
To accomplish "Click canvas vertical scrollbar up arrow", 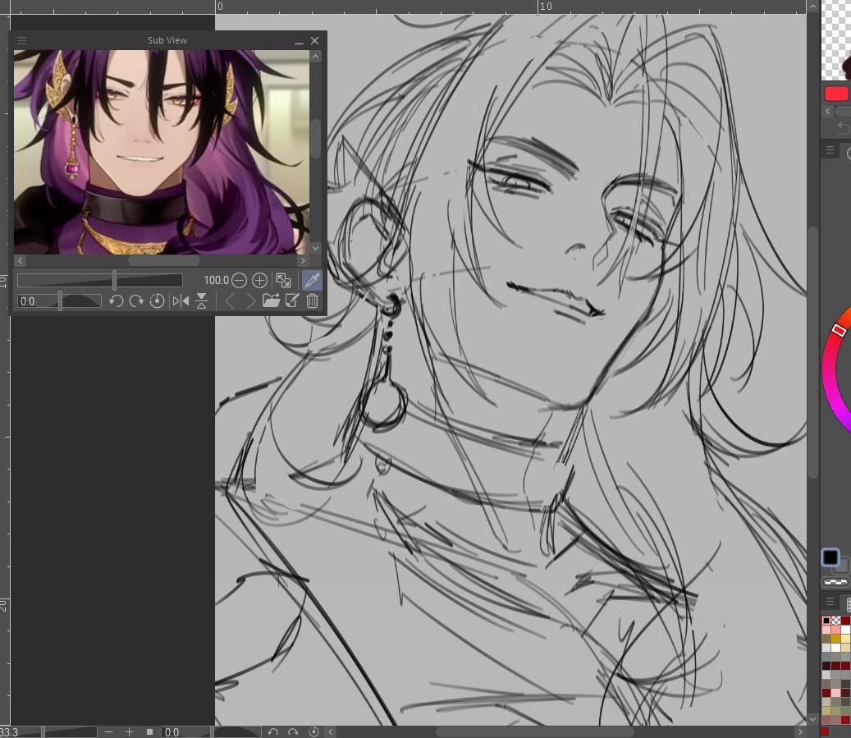I will click(812, 6).
